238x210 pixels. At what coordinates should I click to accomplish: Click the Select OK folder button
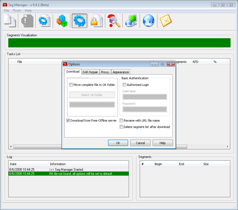(x=92, y=95)
